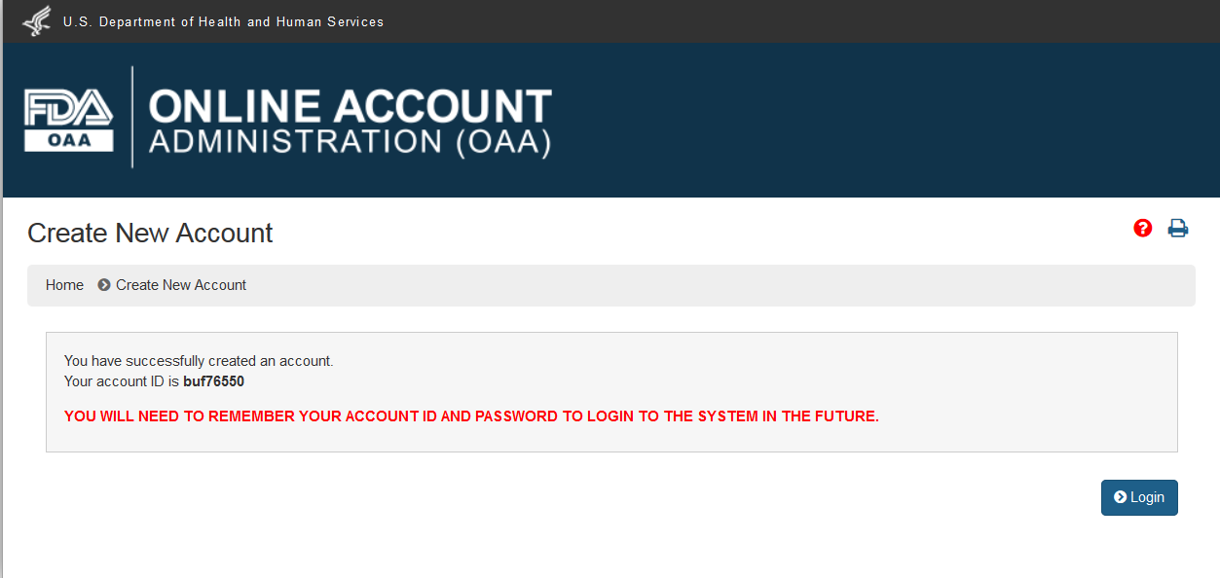1220x578 pixels.
Task: Click the red help question mark icon
Action: coord(1143,228)
